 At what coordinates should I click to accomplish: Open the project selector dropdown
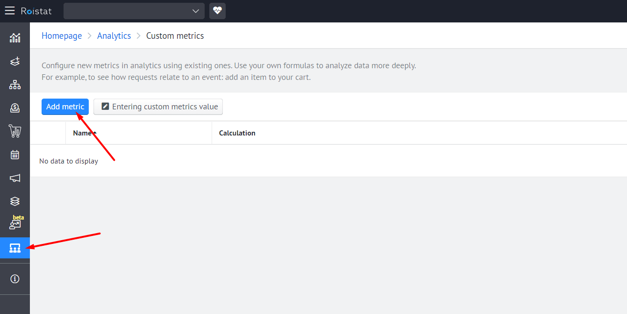click(134, 11)
